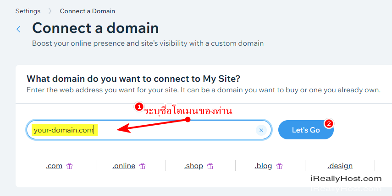Click the red number 2 badge on Let's Go
Viewport: 392px width, 196px height.
[329, 123]
